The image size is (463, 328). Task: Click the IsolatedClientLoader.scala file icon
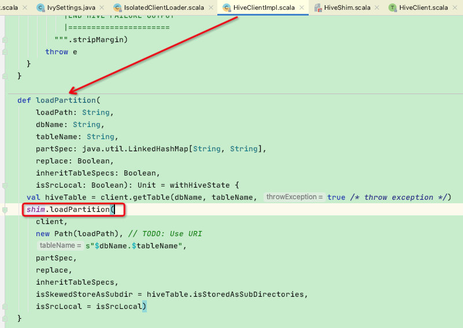coord(117,8)
